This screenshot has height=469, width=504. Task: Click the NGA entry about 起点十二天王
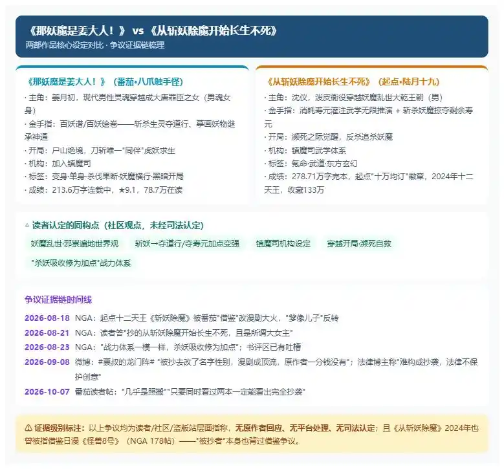point(206,318)
